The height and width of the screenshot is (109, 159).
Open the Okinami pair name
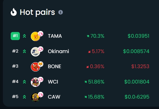tap(58, 51)
